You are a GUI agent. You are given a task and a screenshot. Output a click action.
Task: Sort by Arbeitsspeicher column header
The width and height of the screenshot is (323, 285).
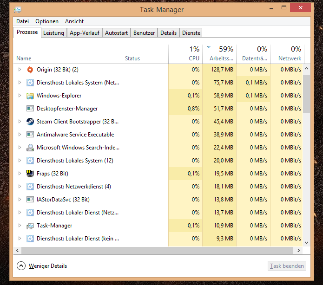(219, 54)
